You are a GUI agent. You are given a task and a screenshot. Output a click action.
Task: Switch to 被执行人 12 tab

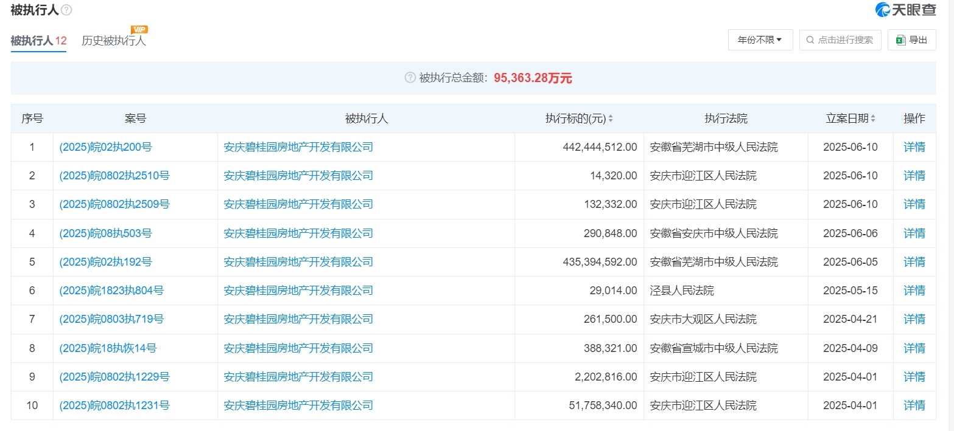(x=38, y=41)
